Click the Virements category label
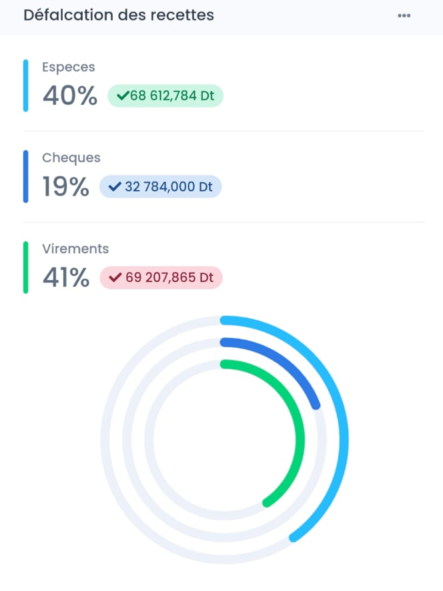 (75, 248)
